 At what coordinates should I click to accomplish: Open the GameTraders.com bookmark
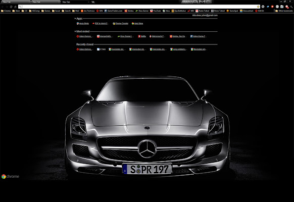pyautogui.click(x=113, y=11)
